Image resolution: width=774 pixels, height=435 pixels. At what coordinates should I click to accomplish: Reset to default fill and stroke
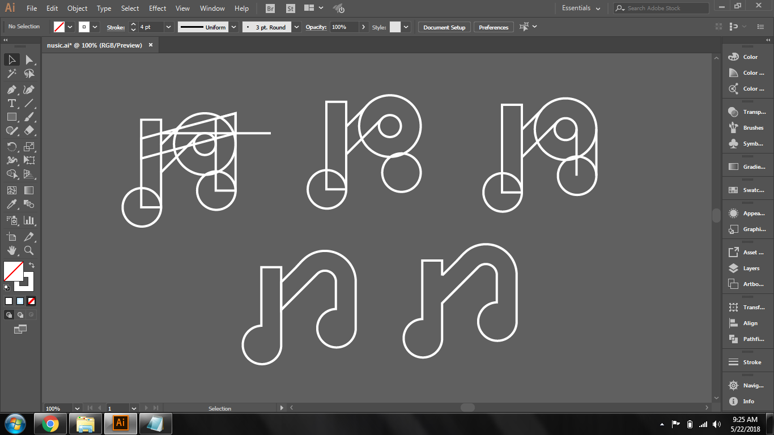pyautogui.click(x=7, y=288)
